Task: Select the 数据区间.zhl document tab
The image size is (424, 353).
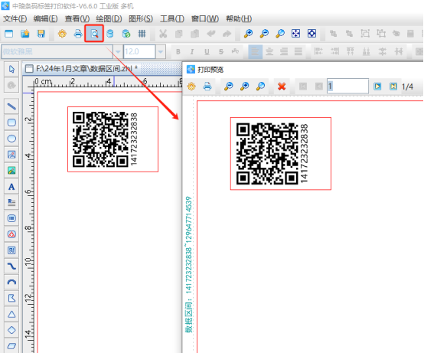Action: click(x=81, y=69)
